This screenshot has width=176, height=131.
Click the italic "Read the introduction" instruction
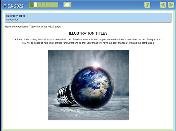[33, 27]
